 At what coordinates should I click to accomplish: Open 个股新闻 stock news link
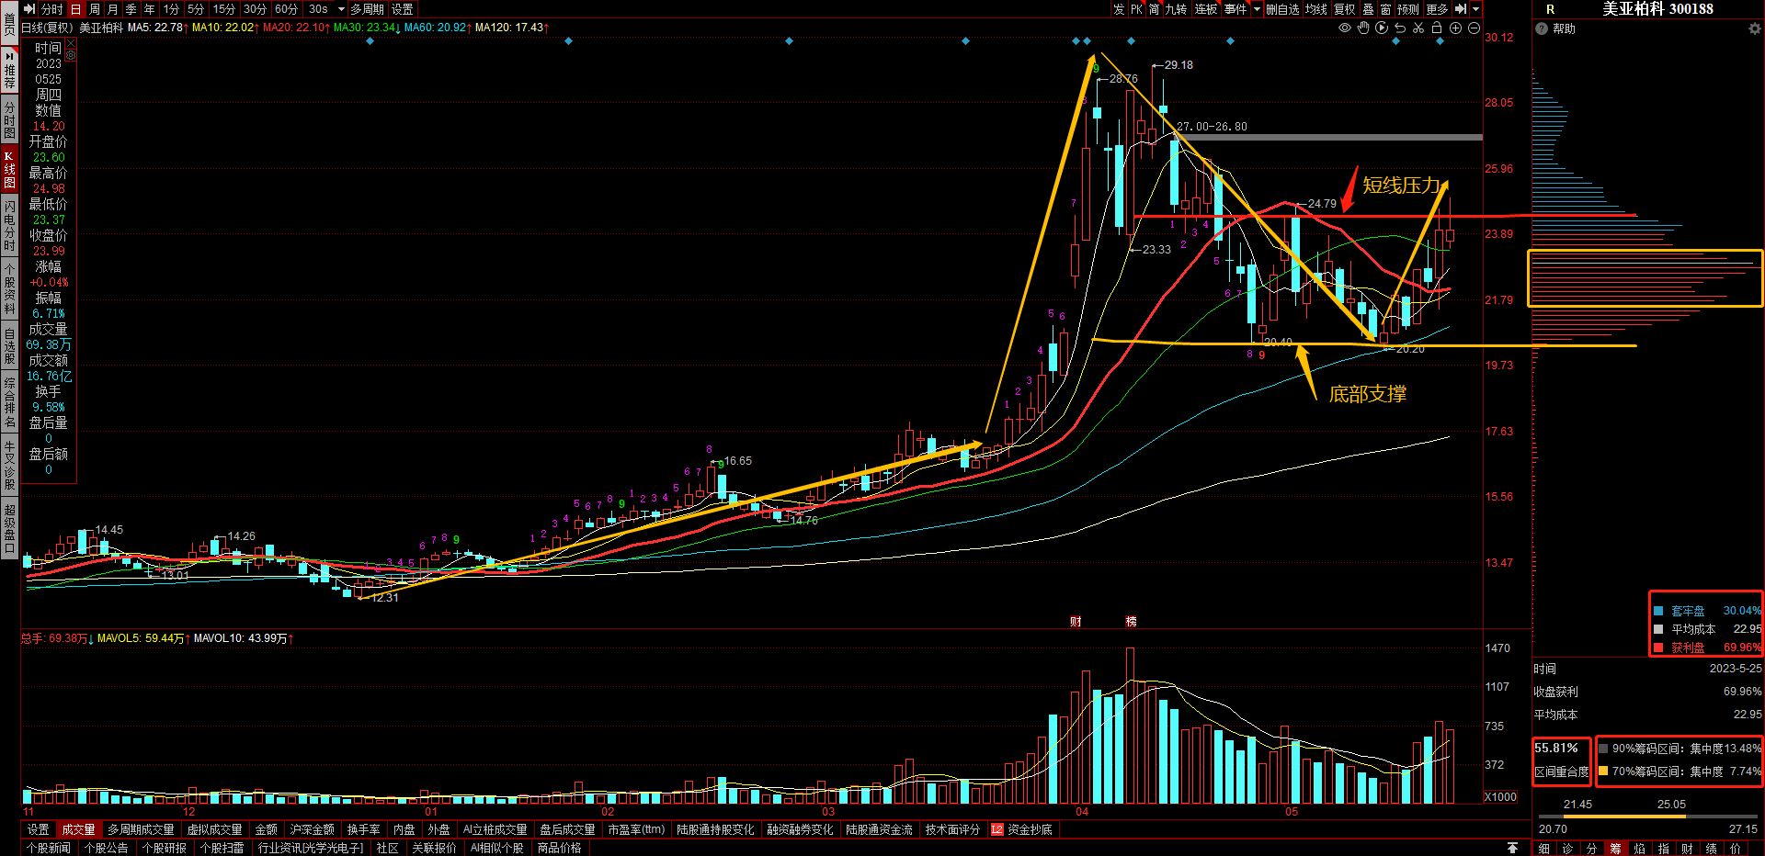coord(48,848)
